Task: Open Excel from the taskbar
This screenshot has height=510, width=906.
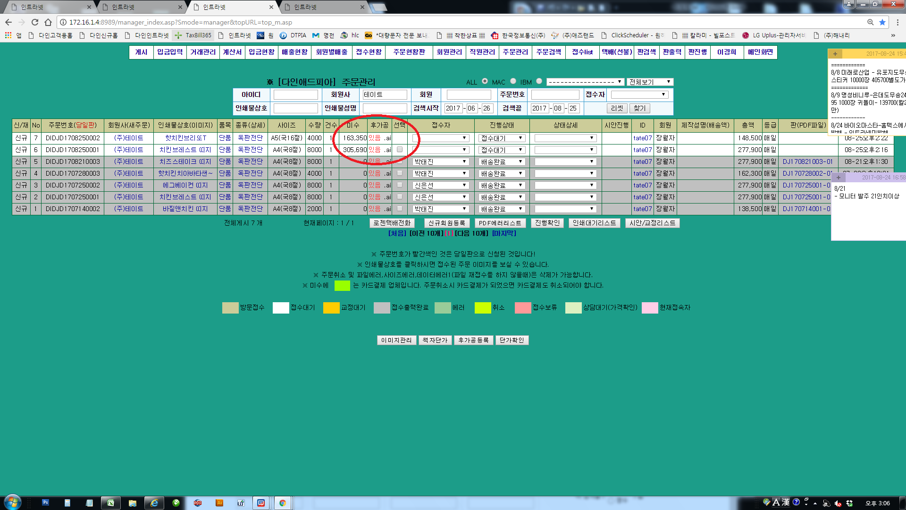Action: [110, 503]
